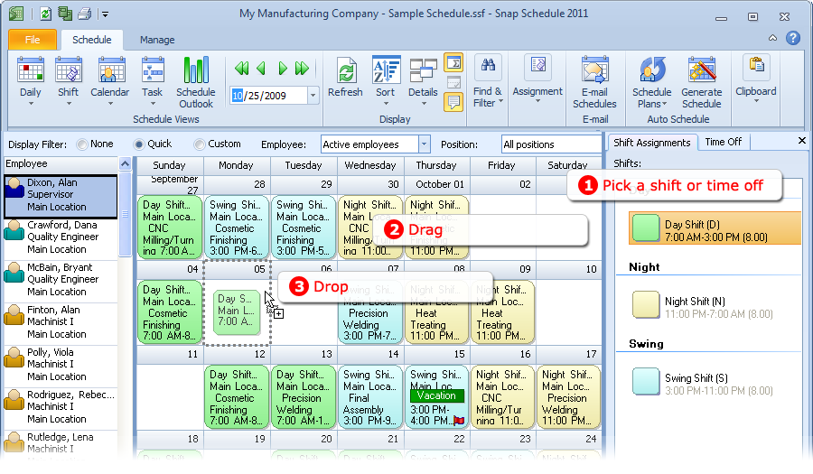Expand the Daily view dropdown arrow

30,104
